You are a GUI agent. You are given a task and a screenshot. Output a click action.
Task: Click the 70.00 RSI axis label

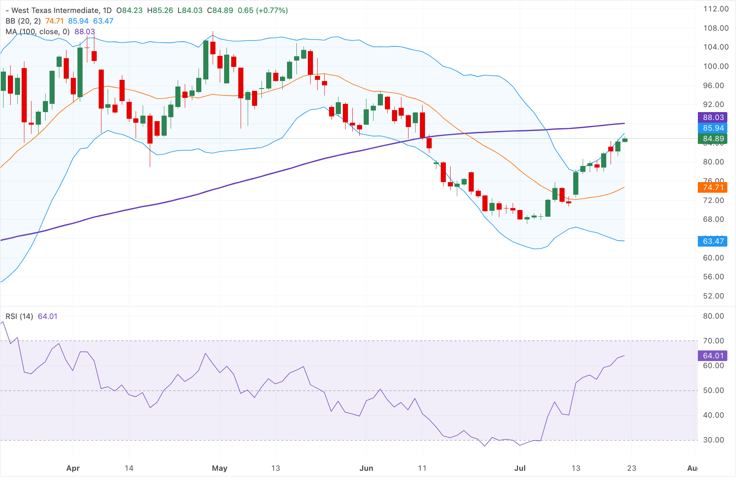714,341
